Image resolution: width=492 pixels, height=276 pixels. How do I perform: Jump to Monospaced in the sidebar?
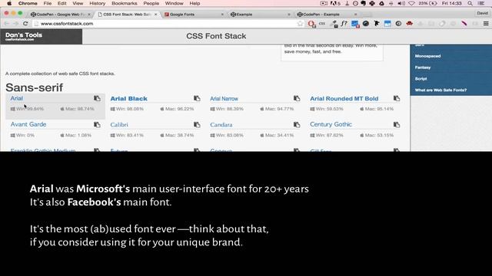coord(427,56)
